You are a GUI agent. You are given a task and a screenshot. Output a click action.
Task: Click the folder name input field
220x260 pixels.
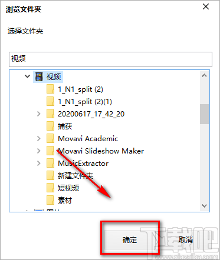pyautogui.click(x=110, y=59)
